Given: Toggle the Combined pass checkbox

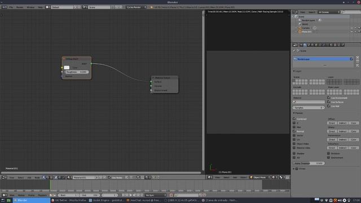Looking at the screenshot, I should pos(294,119).
